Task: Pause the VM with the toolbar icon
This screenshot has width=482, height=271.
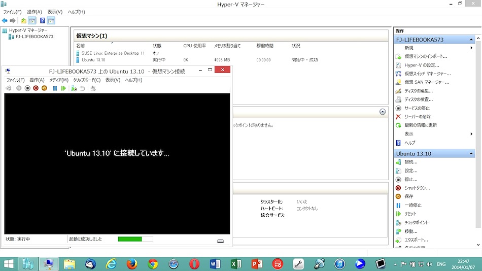Action: point(55,88)
